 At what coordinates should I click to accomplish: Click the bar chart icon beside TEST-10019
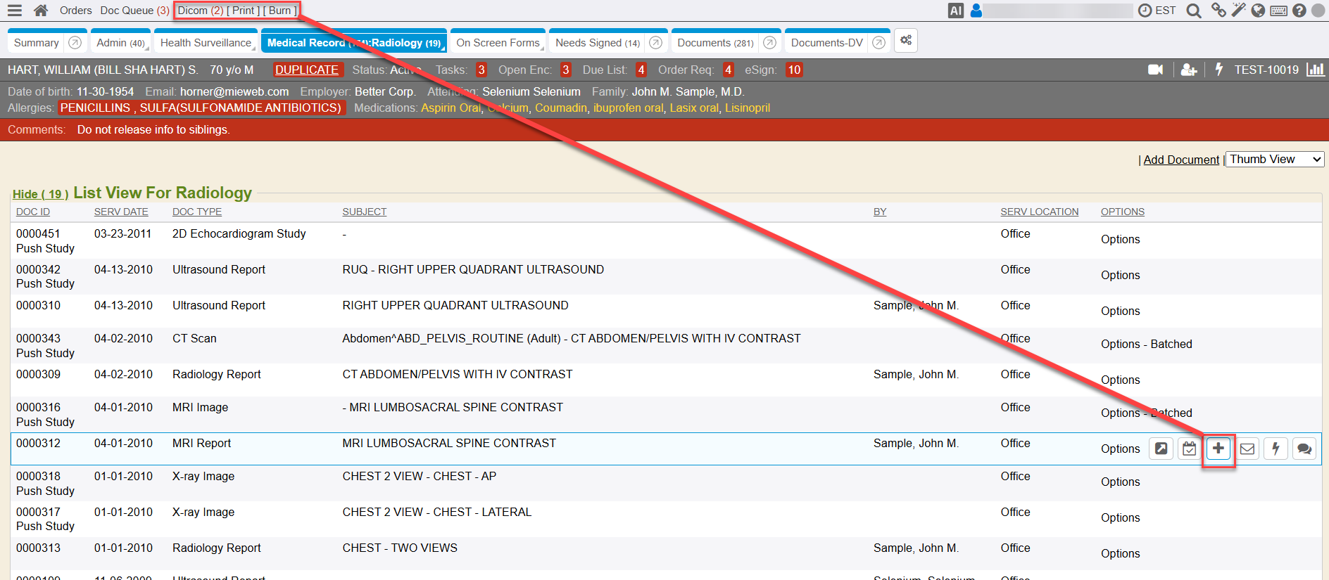(1314, 70)
